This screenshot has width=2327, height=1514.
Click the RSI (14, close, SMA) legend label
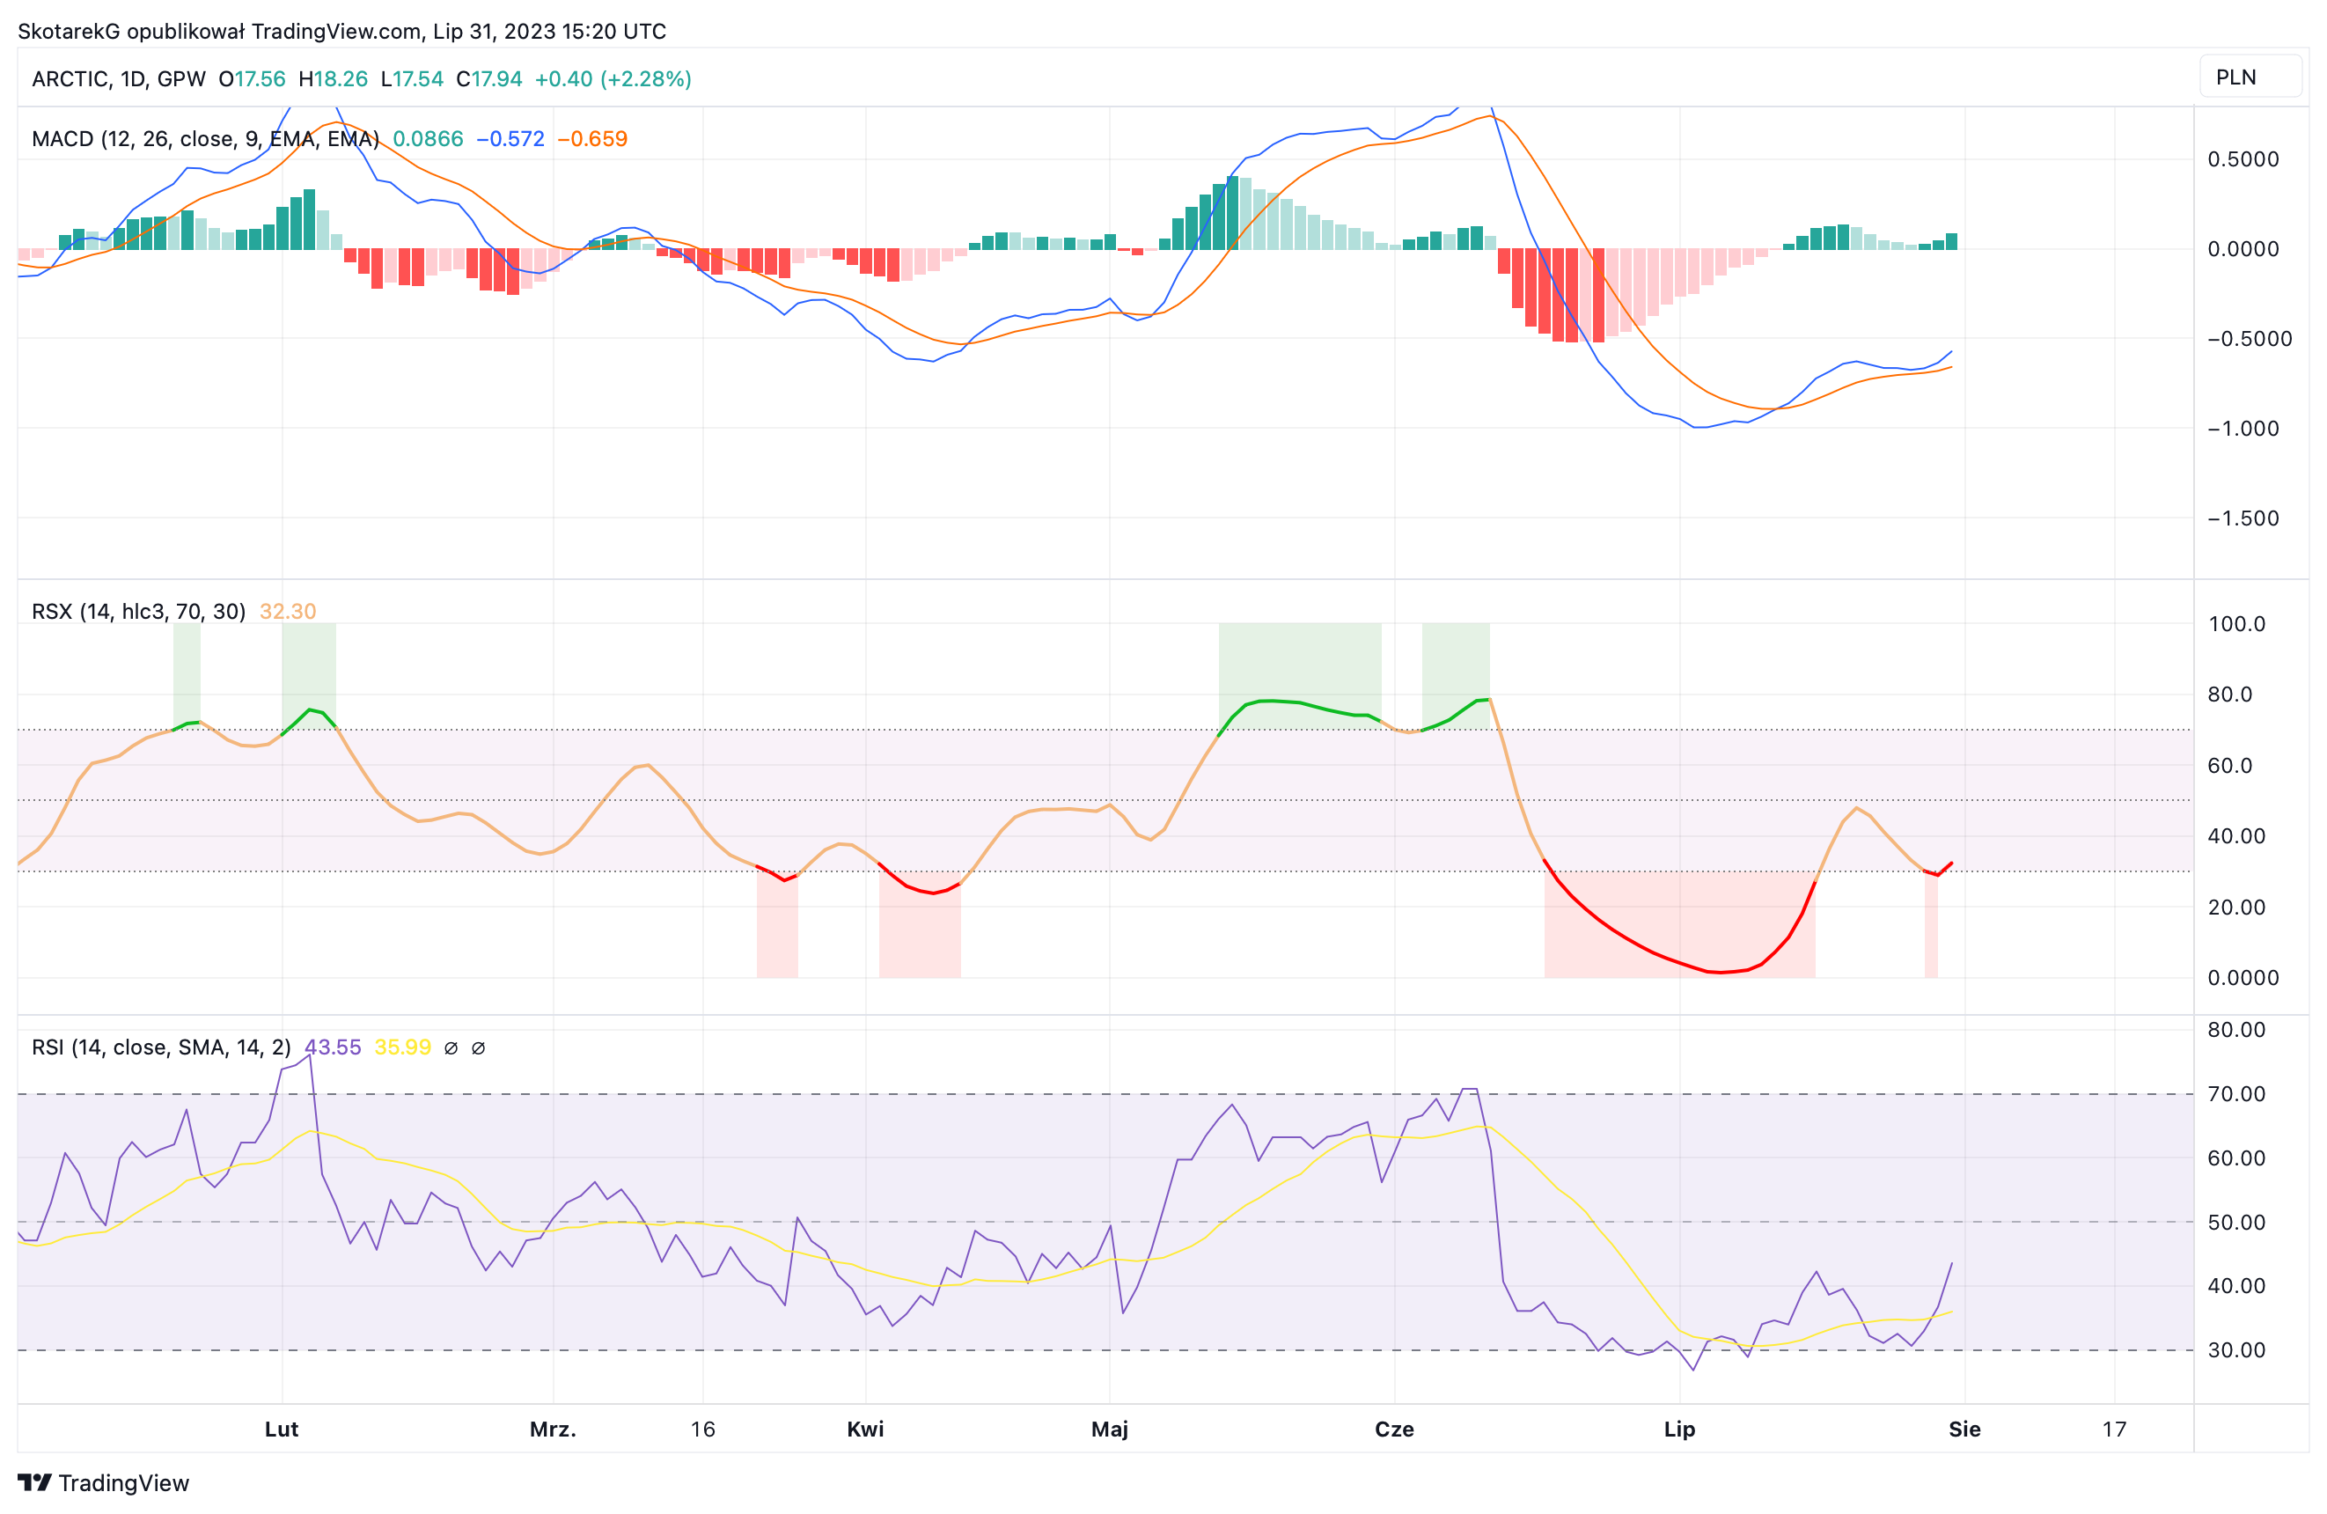click(161, 1047)
